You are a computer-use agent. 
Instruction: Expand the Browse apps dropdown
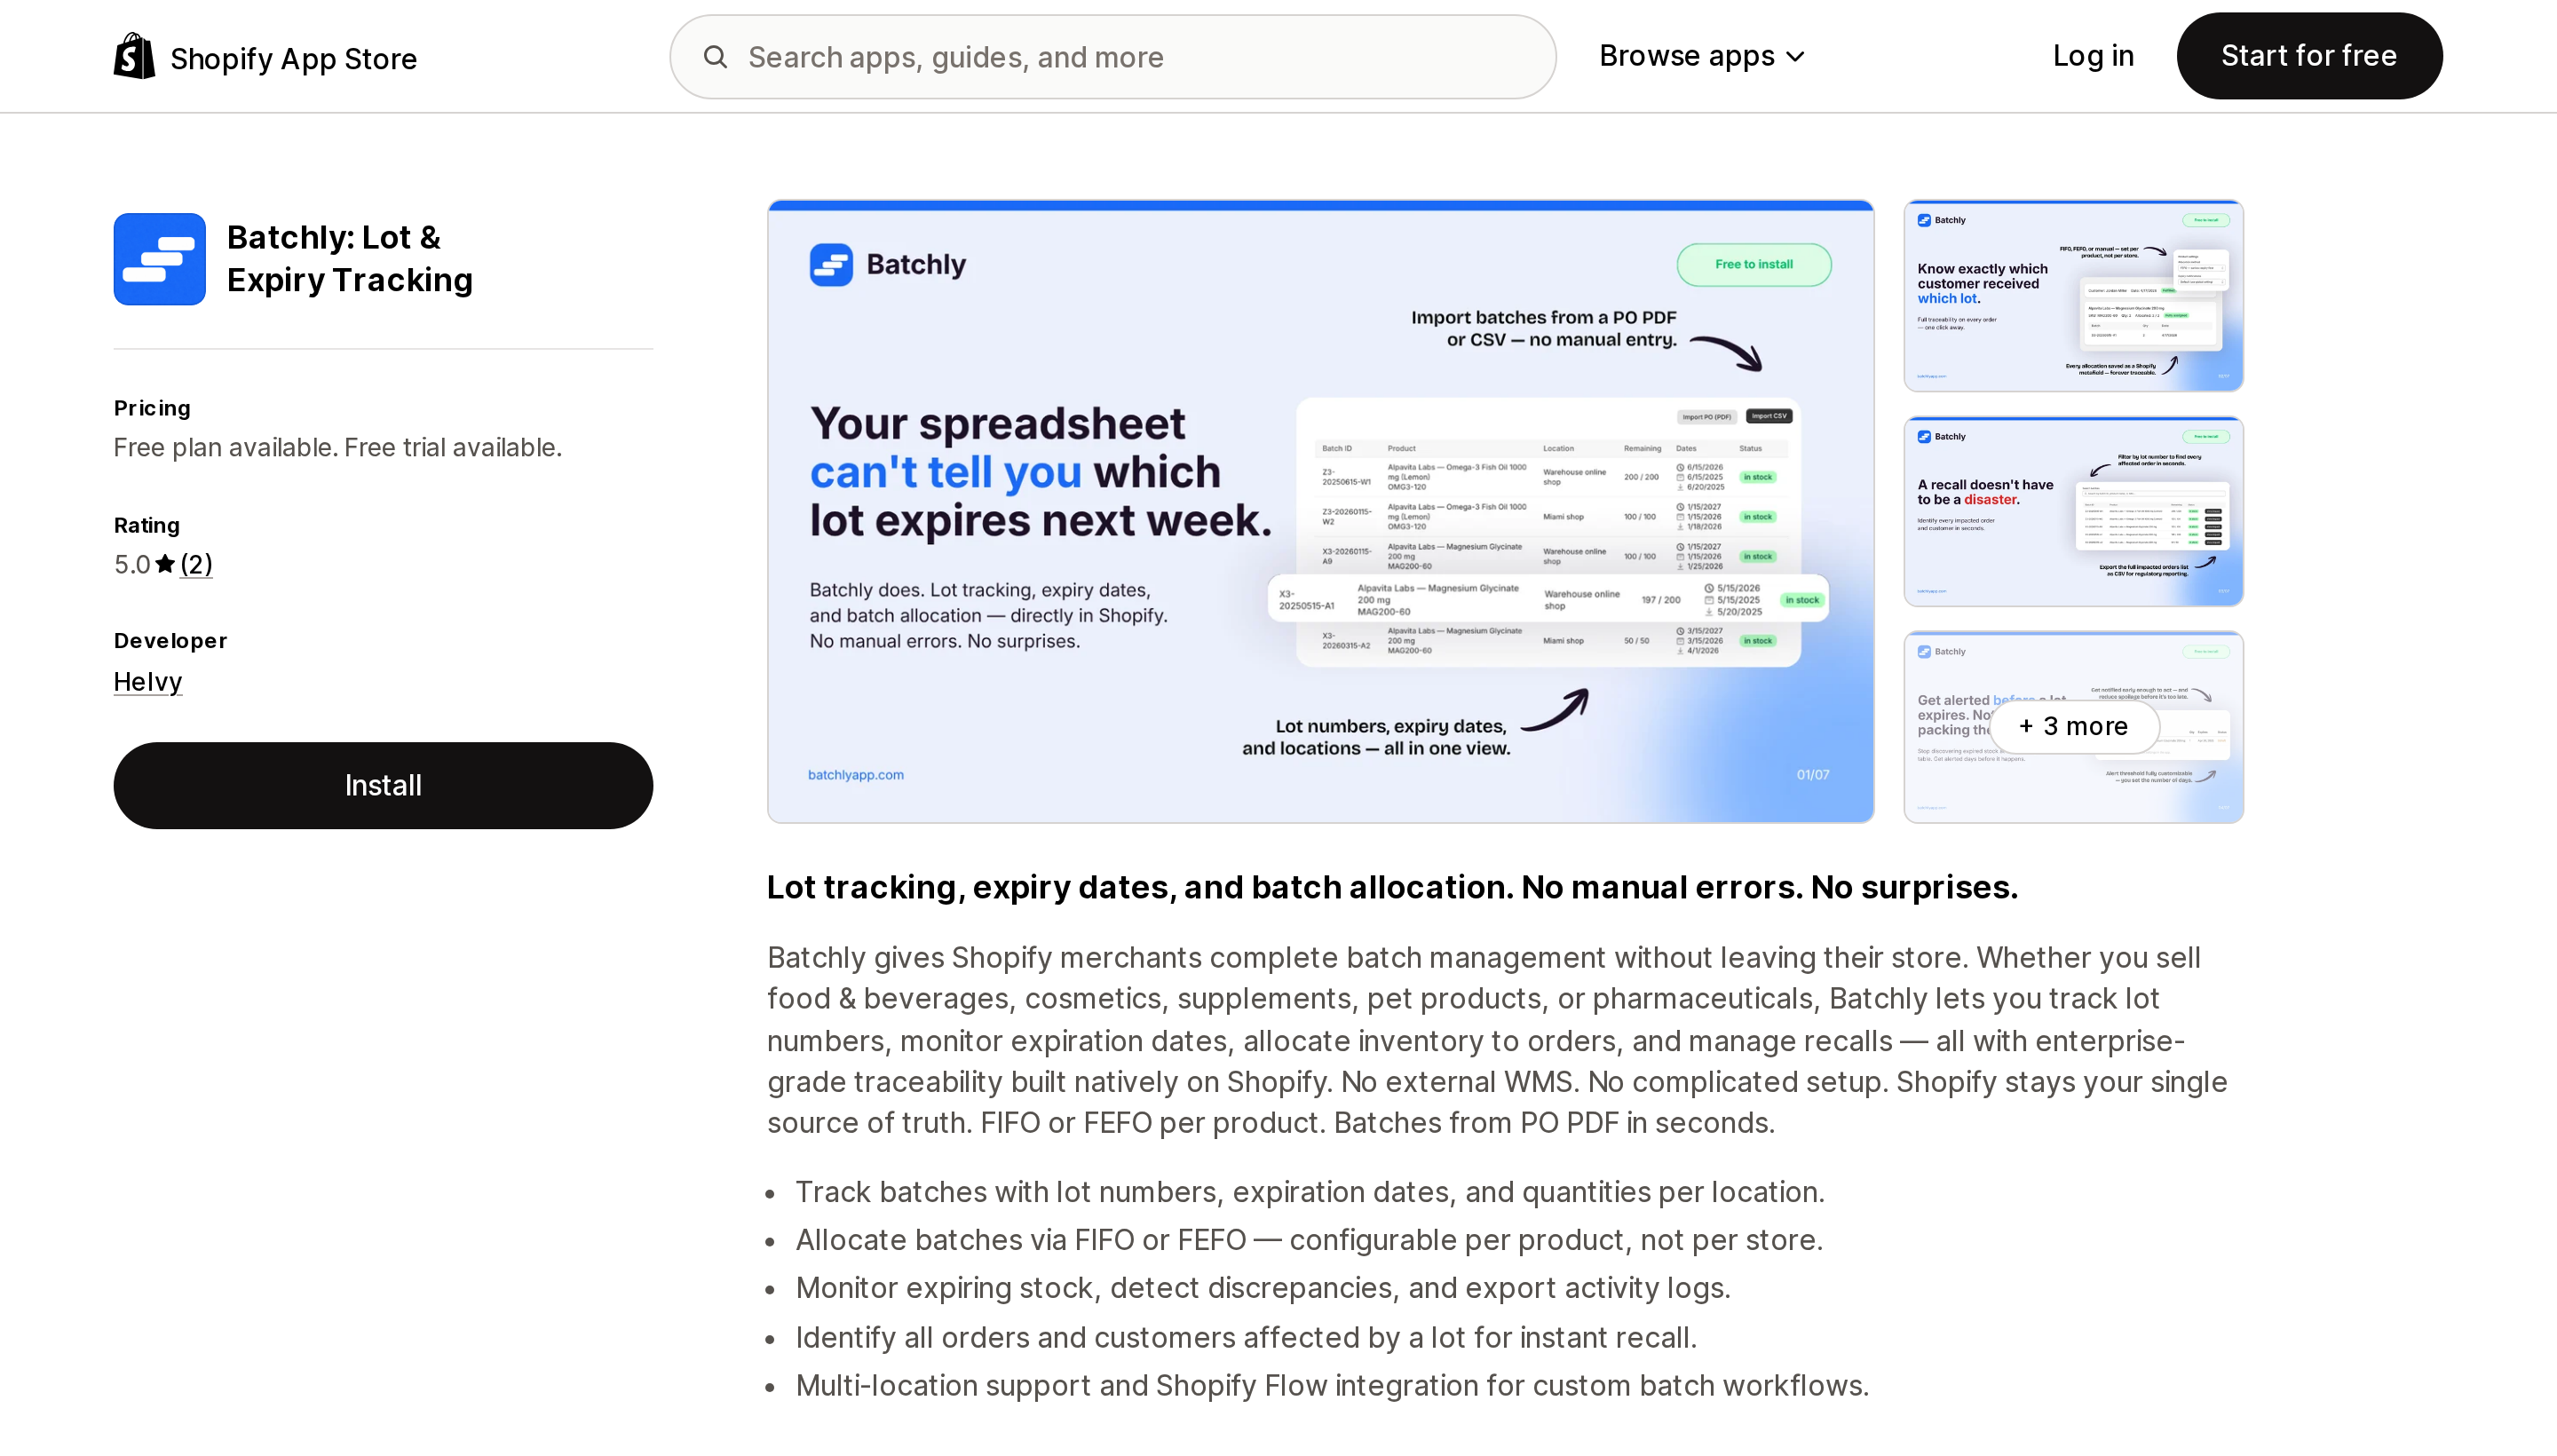pos(1701,56)
